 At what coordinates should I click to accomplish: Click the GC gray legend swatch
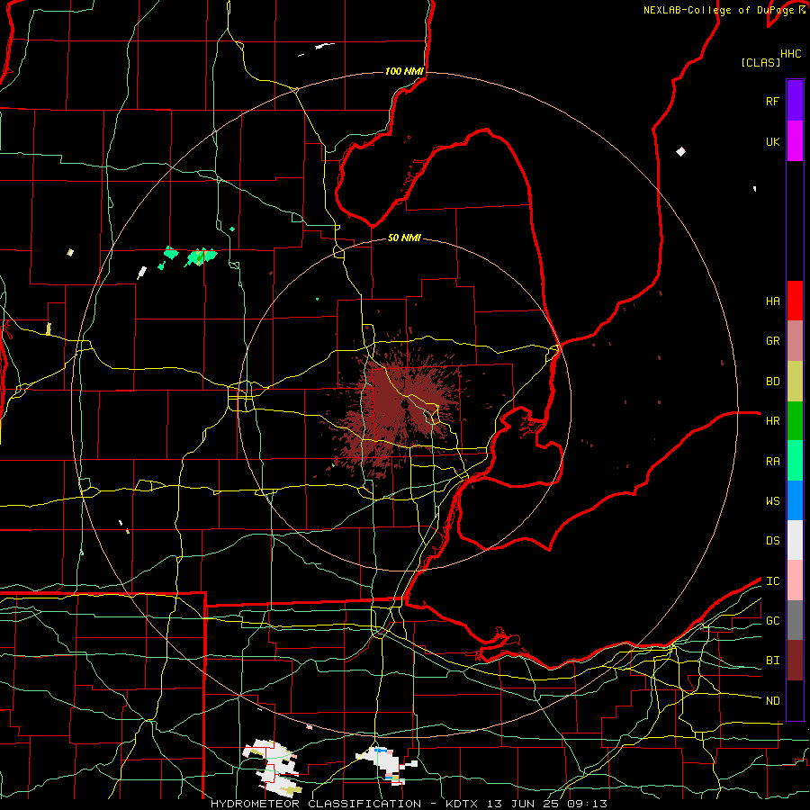(x=795, y=620)
